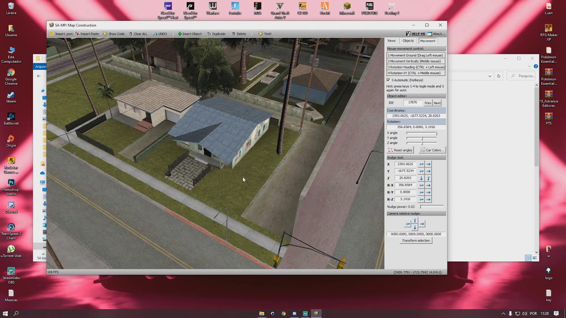The height and width of the screenshot is (318, 566).
Task: Open the Steam desktop shortcut
Action: [11, 97]
